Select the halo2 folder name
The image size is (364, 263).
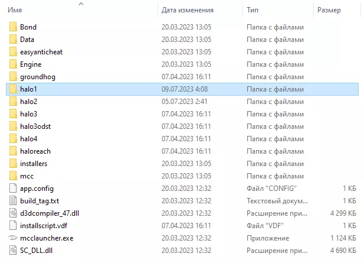click(x=28, y=102)
